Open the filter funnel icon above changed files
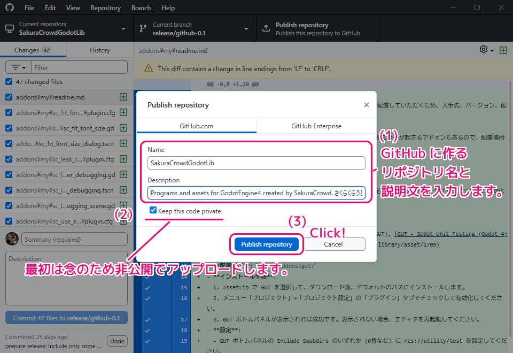Viewport: 513px width, 353px height. (17, 67)
